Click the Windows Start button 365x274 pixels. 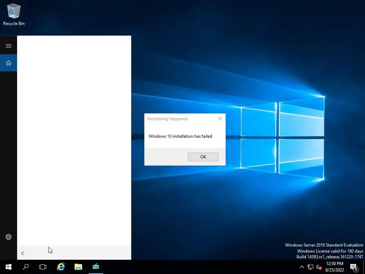[9, 267]
